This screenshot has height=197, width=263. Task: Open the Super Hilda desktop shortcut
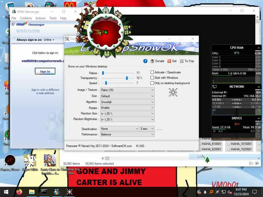pyautogui.click(x=30, y=163)
